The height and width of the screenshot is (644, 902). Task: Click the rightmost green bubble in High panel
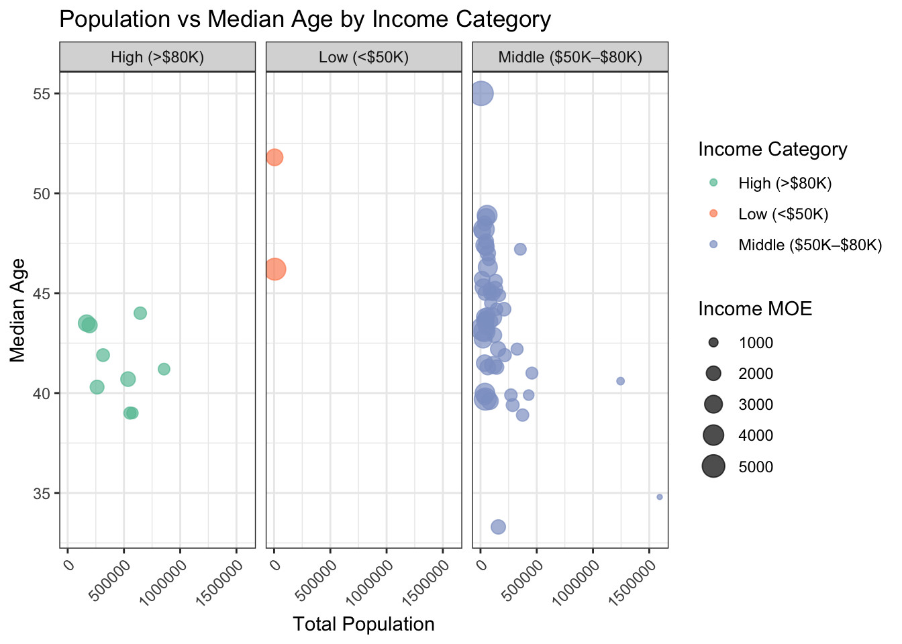164,369
